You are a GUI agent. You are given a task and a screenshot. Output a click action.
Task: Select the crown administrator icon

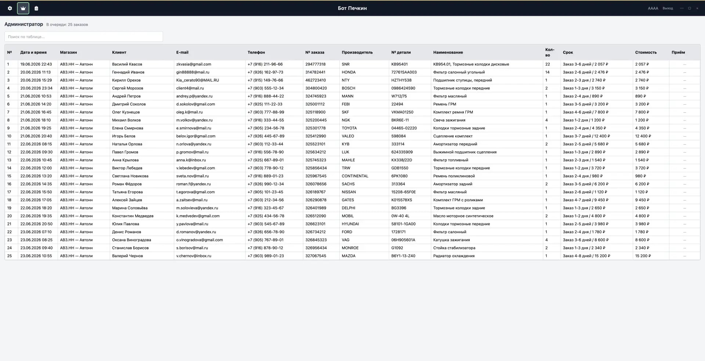click(23, 8)
